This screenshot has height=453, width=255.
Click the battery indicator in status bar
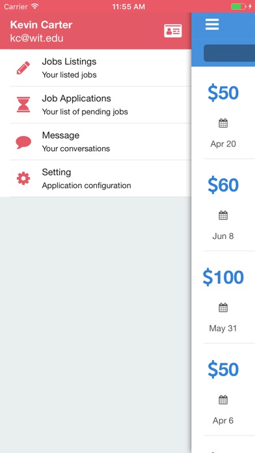click(239, 7)
